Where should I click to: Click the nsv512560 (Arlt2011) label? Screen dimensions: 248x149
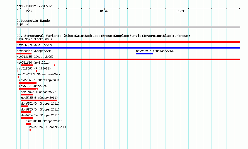tap(34, 68)
